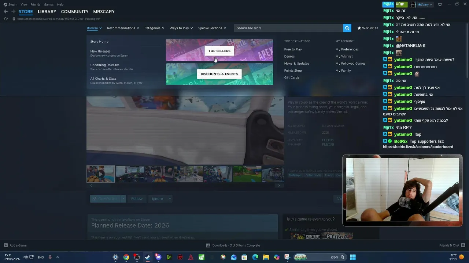
Task: Expand the Recommendations dropdown
Action: 123,28
